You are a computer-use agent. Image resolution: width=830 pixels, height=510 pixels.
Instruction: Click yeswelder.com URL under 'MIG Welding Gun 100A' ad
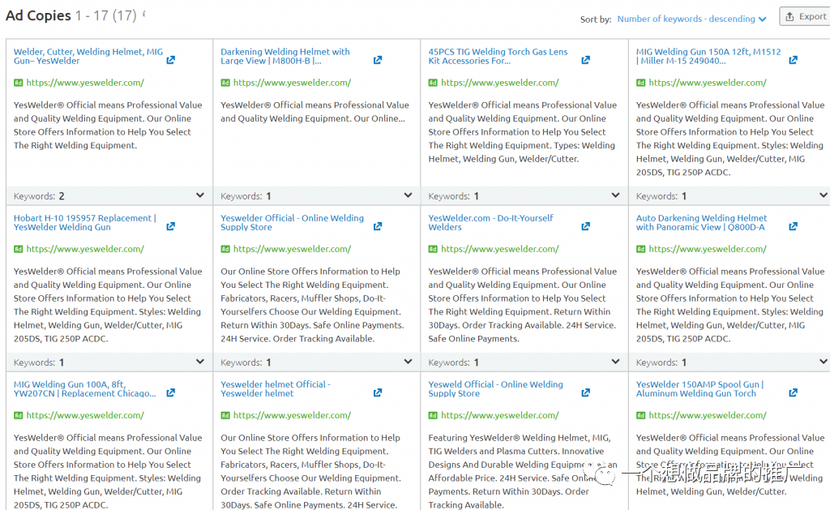coord(85,415)
